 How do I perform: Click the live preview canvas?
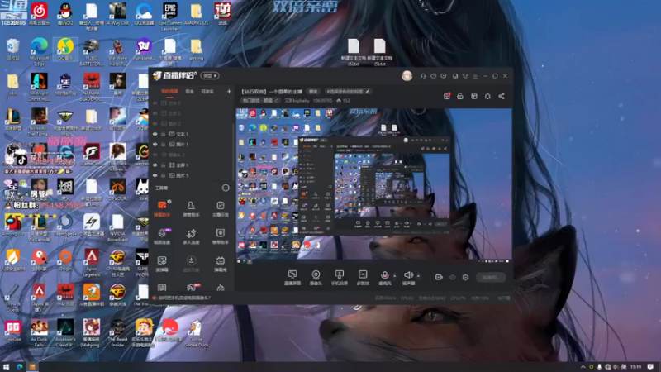373,184
